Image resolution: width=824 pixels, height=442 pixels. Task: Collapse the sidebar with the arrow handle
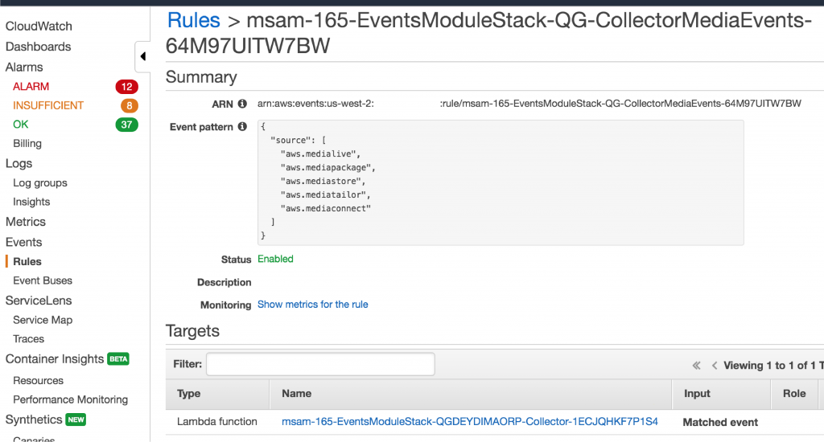[x=142, y=56]
